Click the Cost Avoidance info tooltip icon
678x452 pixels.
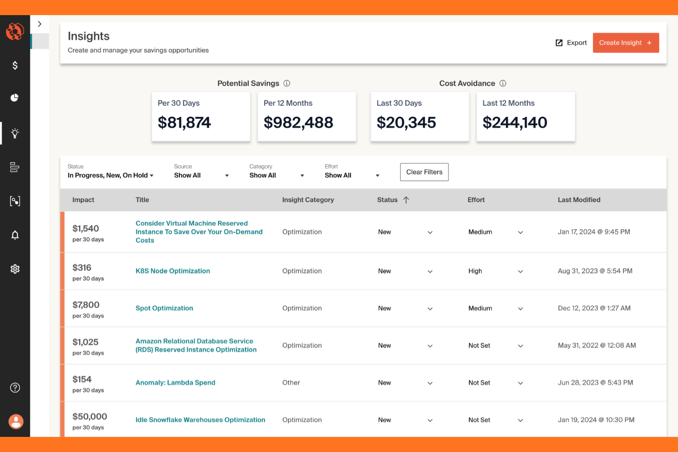tap(503, 83)
